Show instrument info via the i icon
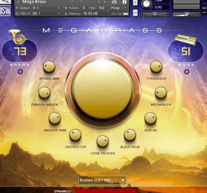Viewport: 207px width, 193px height. click(x=124, y=2)
